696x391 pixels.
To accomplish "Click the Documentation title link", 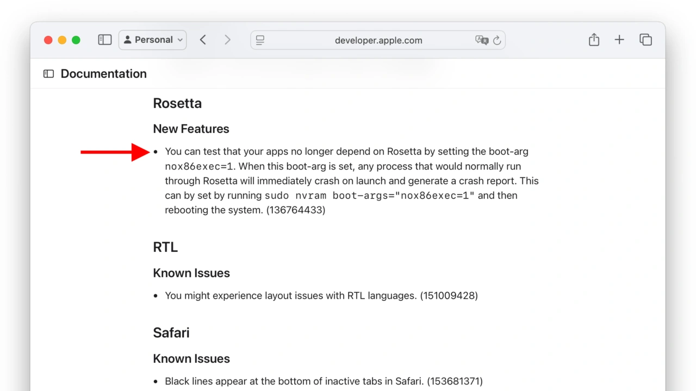I will coord(103,74).
